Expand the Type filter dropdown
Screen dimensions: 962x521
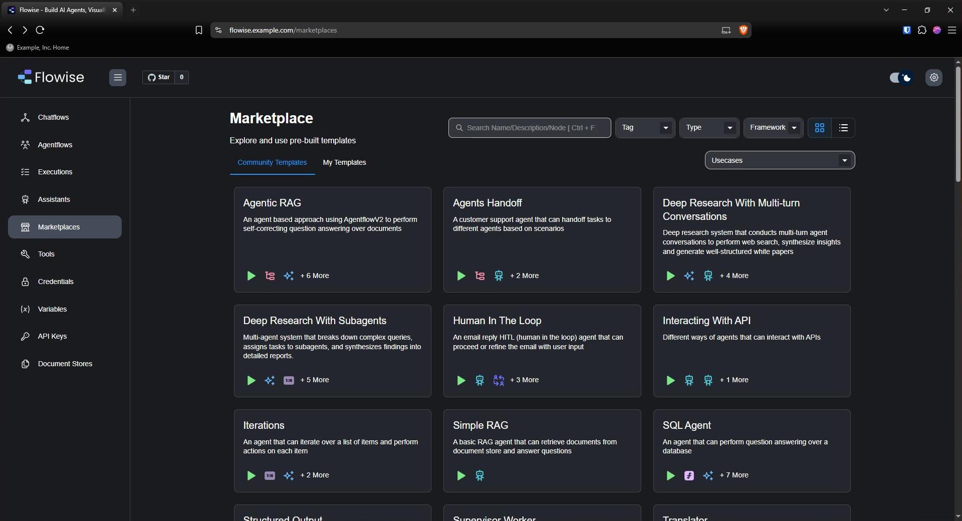pos(709,128)
